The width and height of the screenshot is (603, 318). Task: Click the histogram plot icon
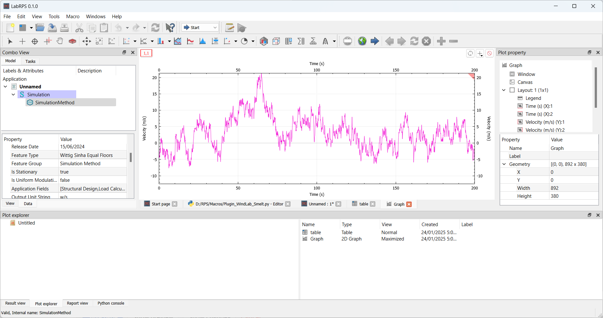click(x=202, y=41)
